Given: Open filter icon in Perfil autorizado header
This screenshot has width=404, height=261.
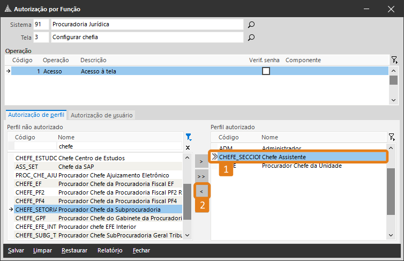Looking at the screenshot, I should click(391, 137).
